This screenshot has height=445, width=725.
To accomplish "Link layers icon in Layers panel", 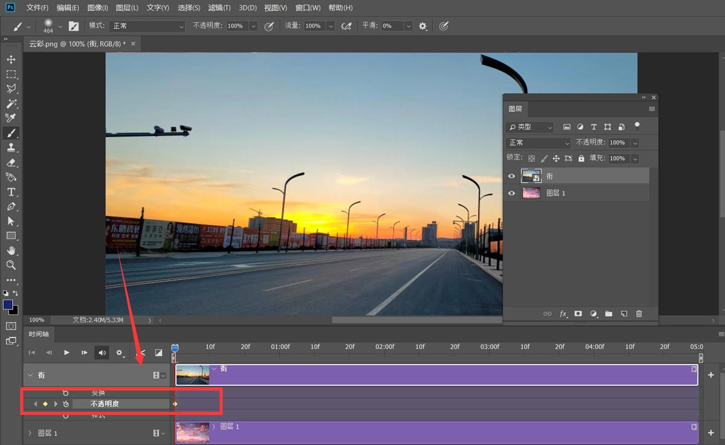I will point(547,314).
